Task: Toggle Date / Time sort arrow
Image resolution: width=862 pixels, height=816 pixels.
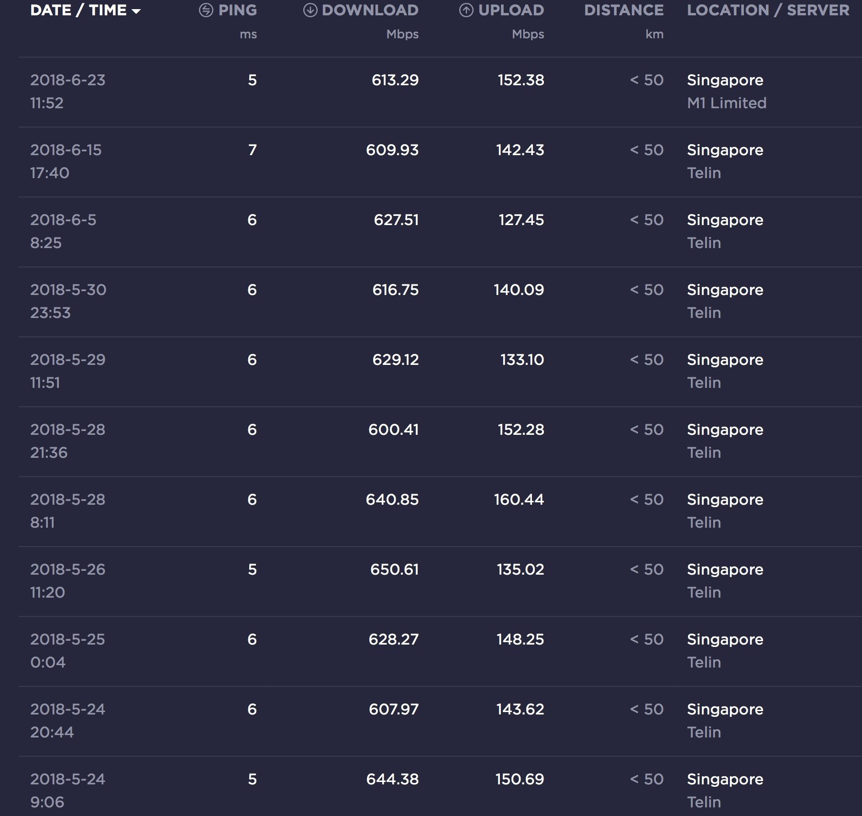Action: tap(136, 11)
